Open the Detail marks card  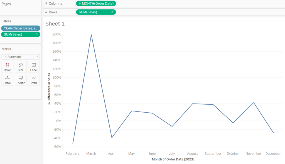[x=7, y=80]
